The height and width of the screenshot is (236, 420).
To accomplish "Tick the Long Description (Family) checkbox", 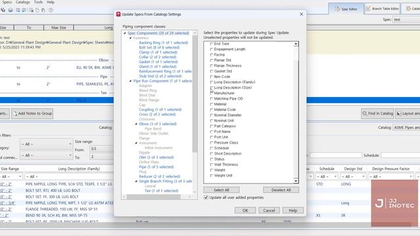I will (x=211, y=82).
